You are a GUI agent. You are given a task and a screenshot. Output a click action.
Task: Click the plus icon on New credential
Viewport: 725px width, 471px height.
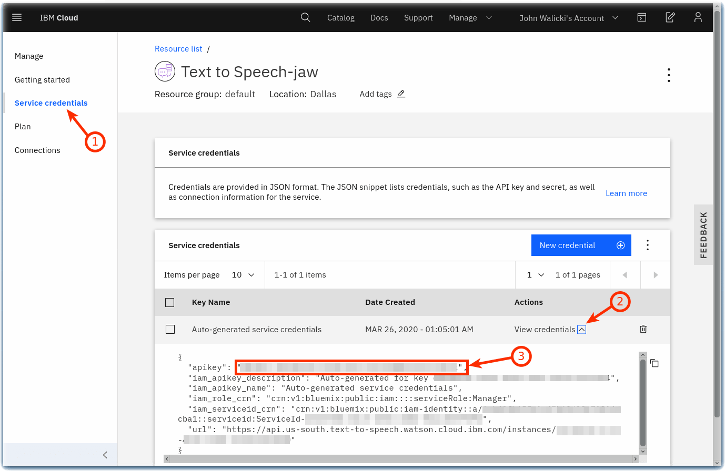pos(620,245)
